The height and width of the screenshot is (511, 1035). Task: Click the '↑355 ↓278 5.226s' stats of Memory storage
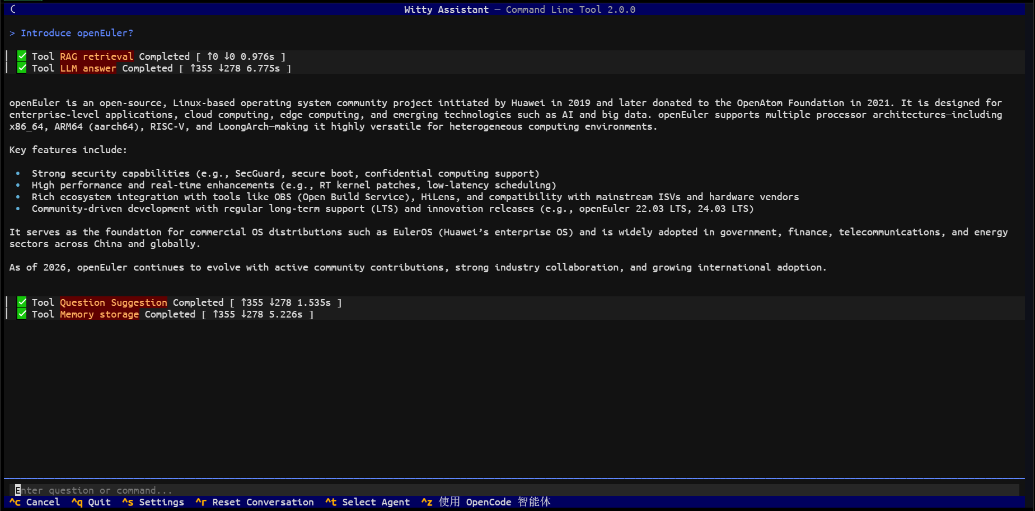pos(257,314)
